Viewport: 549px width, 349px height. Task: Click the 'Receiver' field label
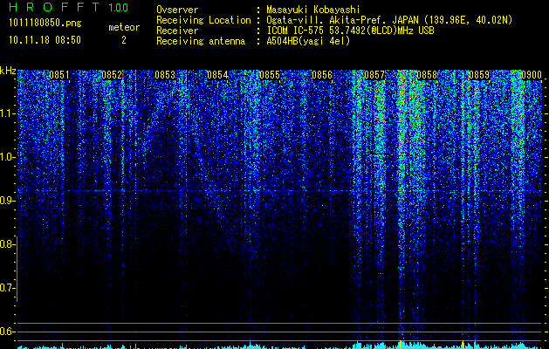[177, 31]
